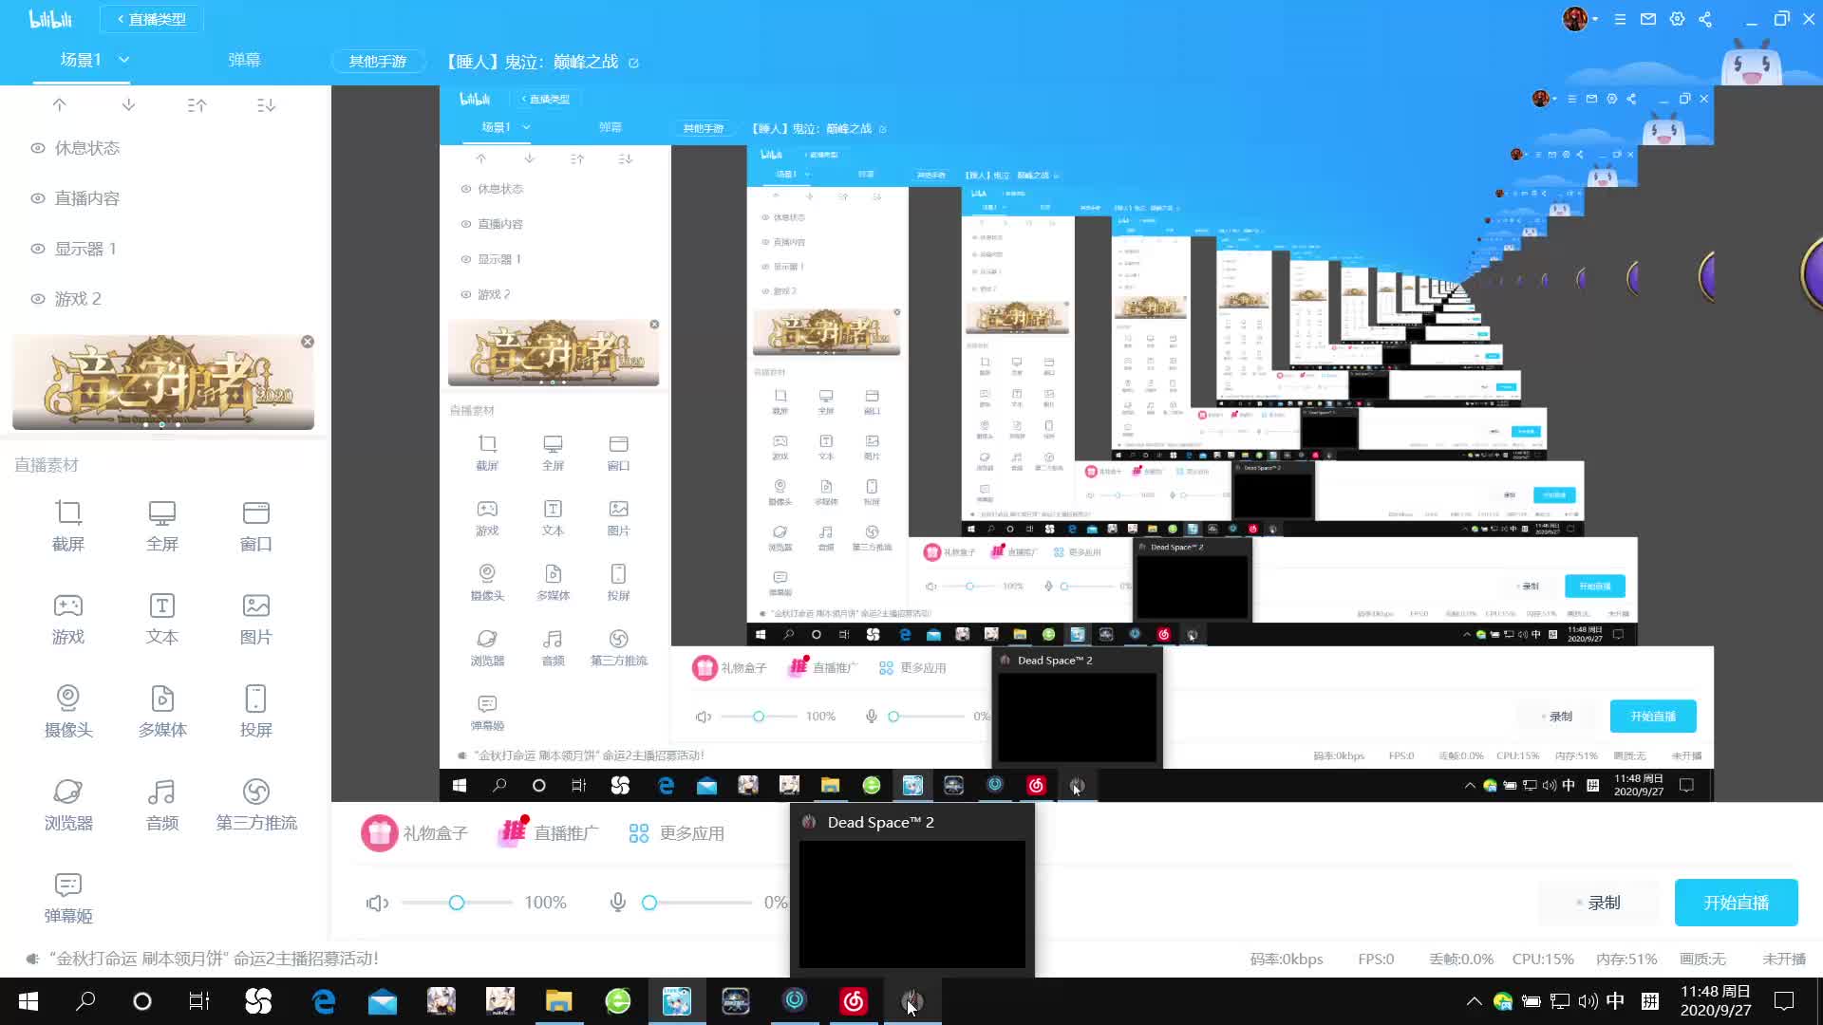Open NetEase Cloud Music on taskbar
Screen dimensions: 1823x1025
[x=854, y=1001]
